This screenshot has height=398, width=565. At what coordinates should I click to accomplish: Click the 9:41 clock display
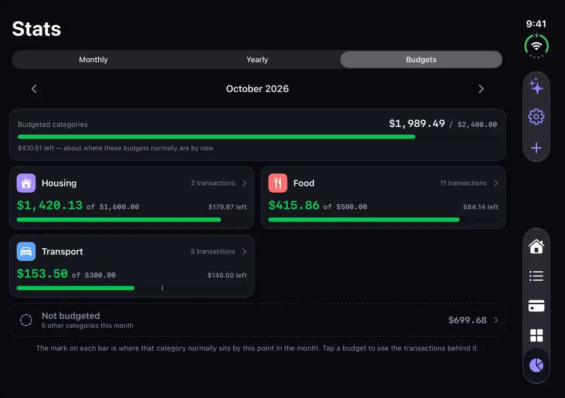click(x=536, y=24)
